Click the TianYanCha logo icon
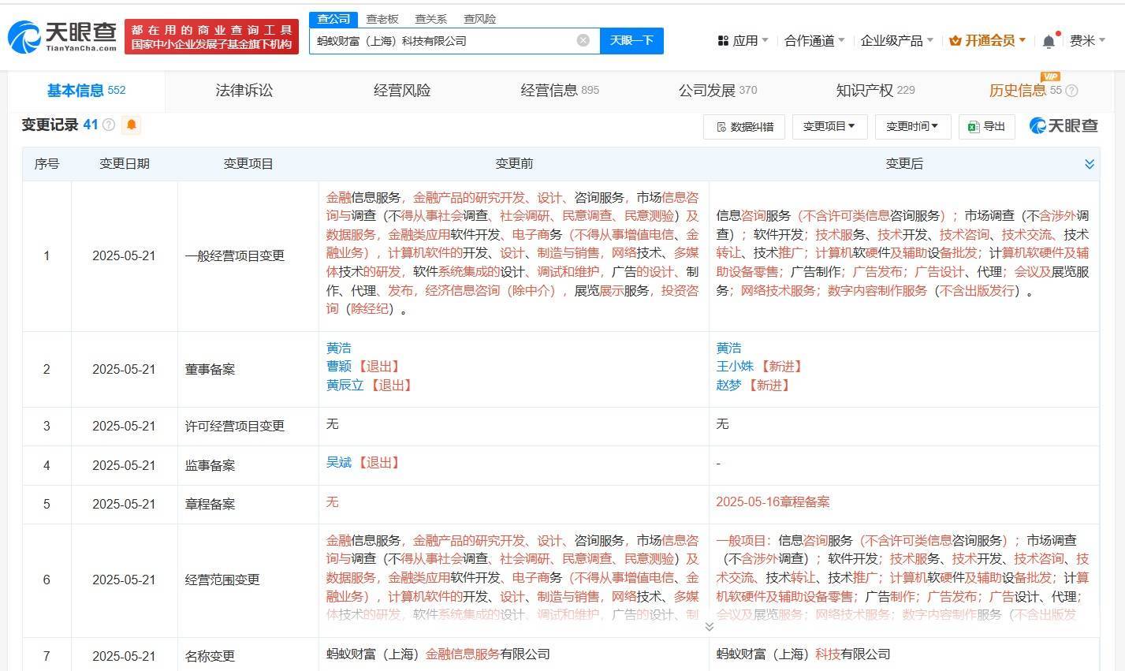The height and width of the screenshot is (671, 1125). click(24, 37)
